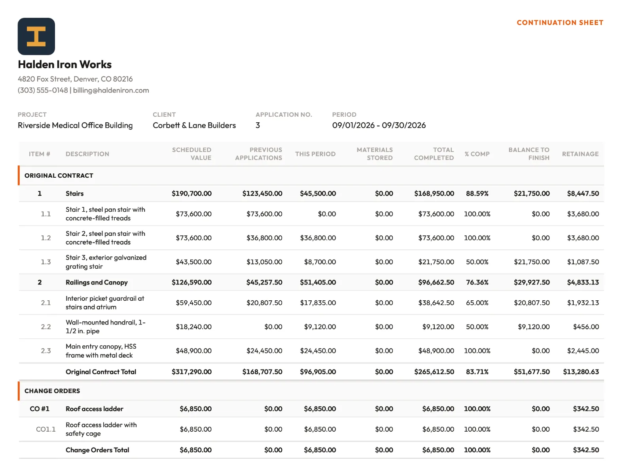This screenshot has width=633, height=476.
Task: Click the % COMP column header
Action: tap(477, 154)
